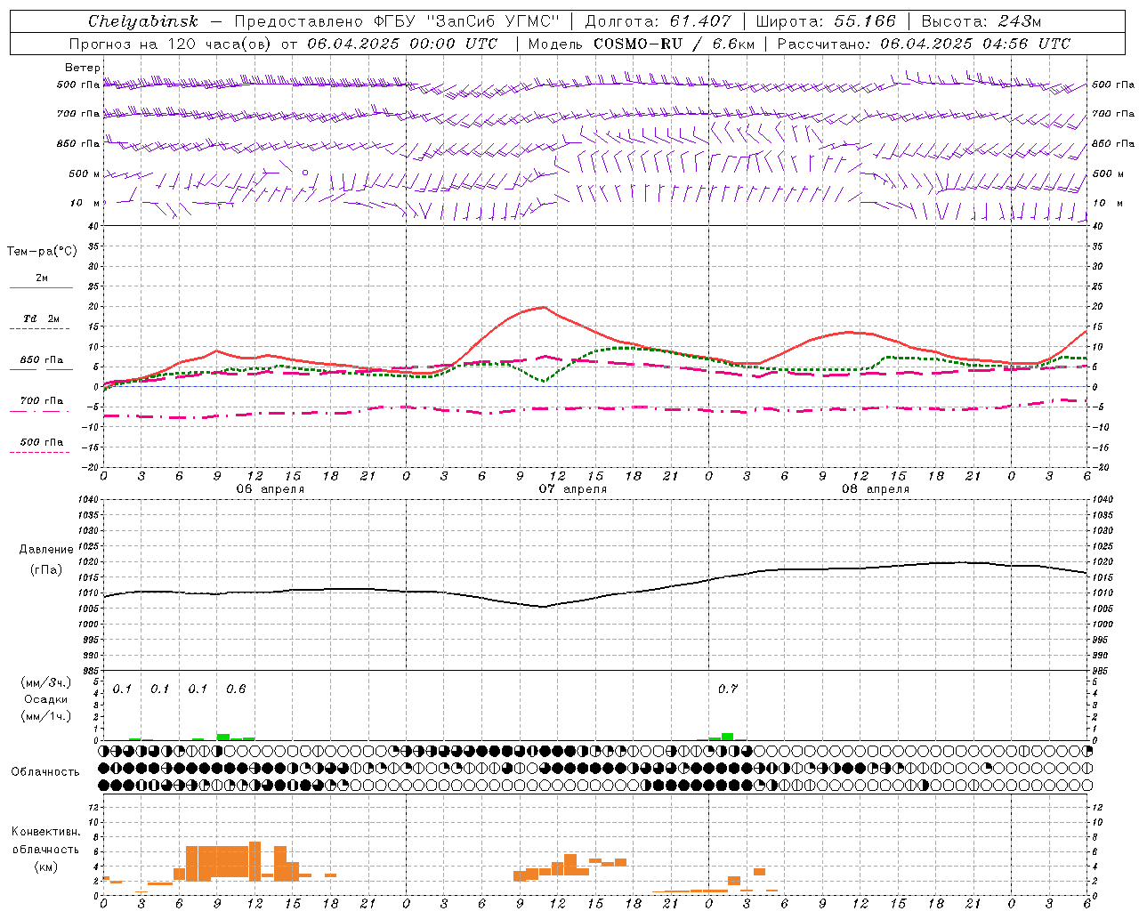
Task: Click 'Прогноз на 120 часа(ов)' header text
Action: point(171,44)
